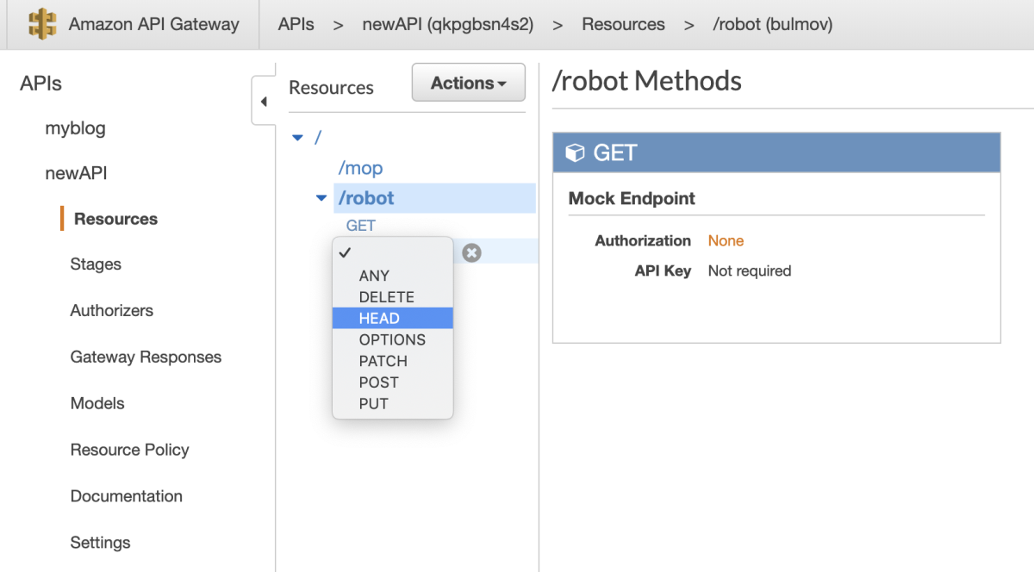This screenshot has height=572, width=1034.
Task: Click the None authorization value
Action: coord(726,241)
